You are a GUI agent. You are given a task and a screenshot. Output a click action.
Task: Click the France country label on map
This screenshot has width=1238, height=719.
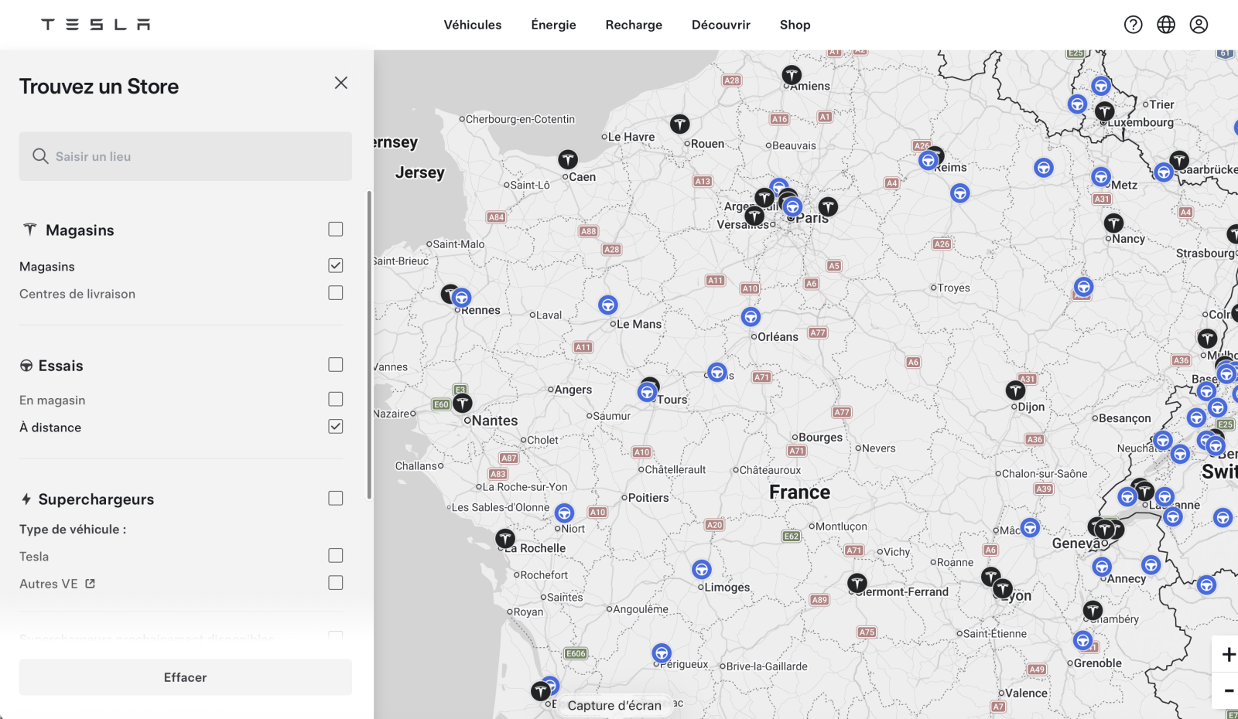[799, 492]
